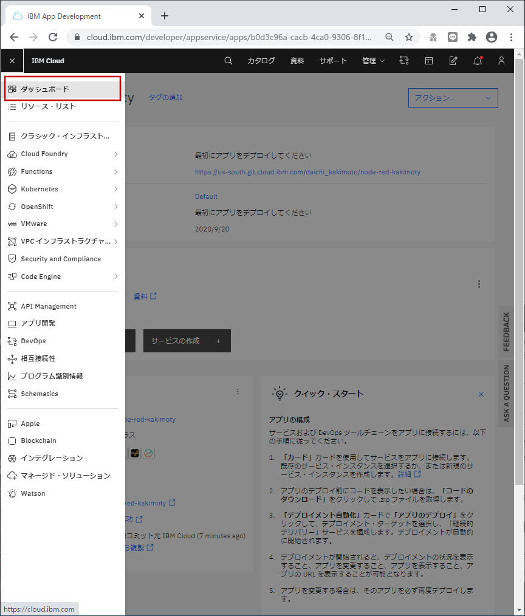The image size is (525, 616).
Task: Select Dashboard (ダッシュボード) in menu
Action: [x=63, y=89]
